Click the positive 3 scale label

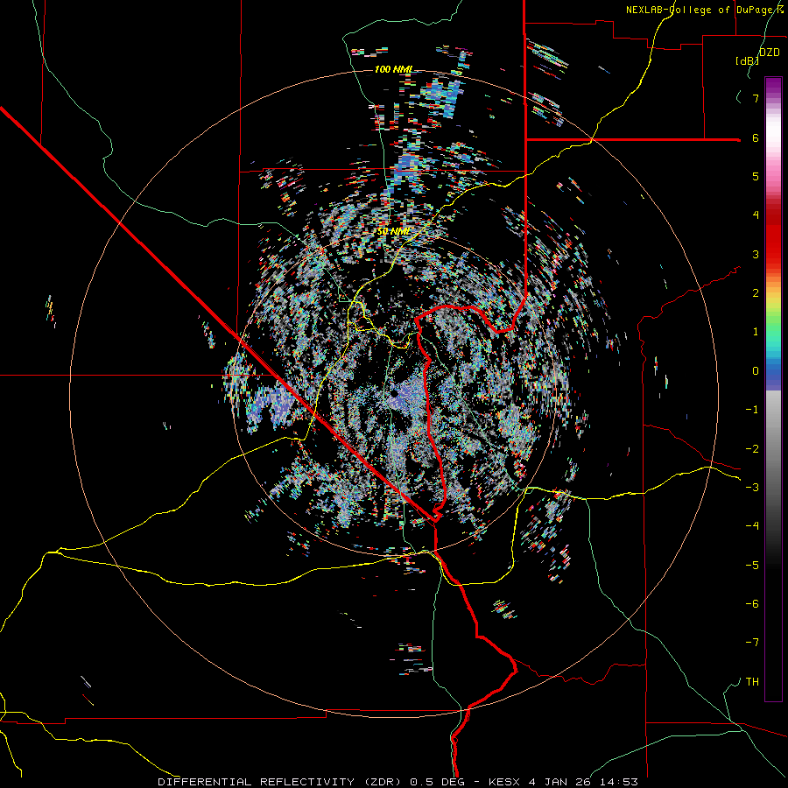coord(756,254)
